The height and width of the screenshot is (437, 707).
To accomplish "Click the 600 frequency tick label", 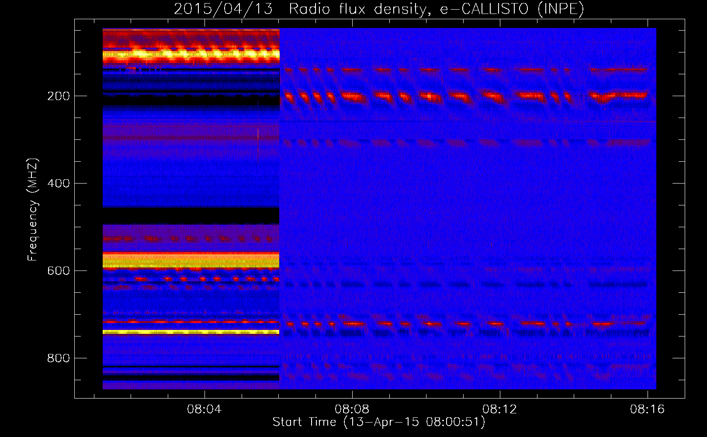I will (x=59, y=271).
